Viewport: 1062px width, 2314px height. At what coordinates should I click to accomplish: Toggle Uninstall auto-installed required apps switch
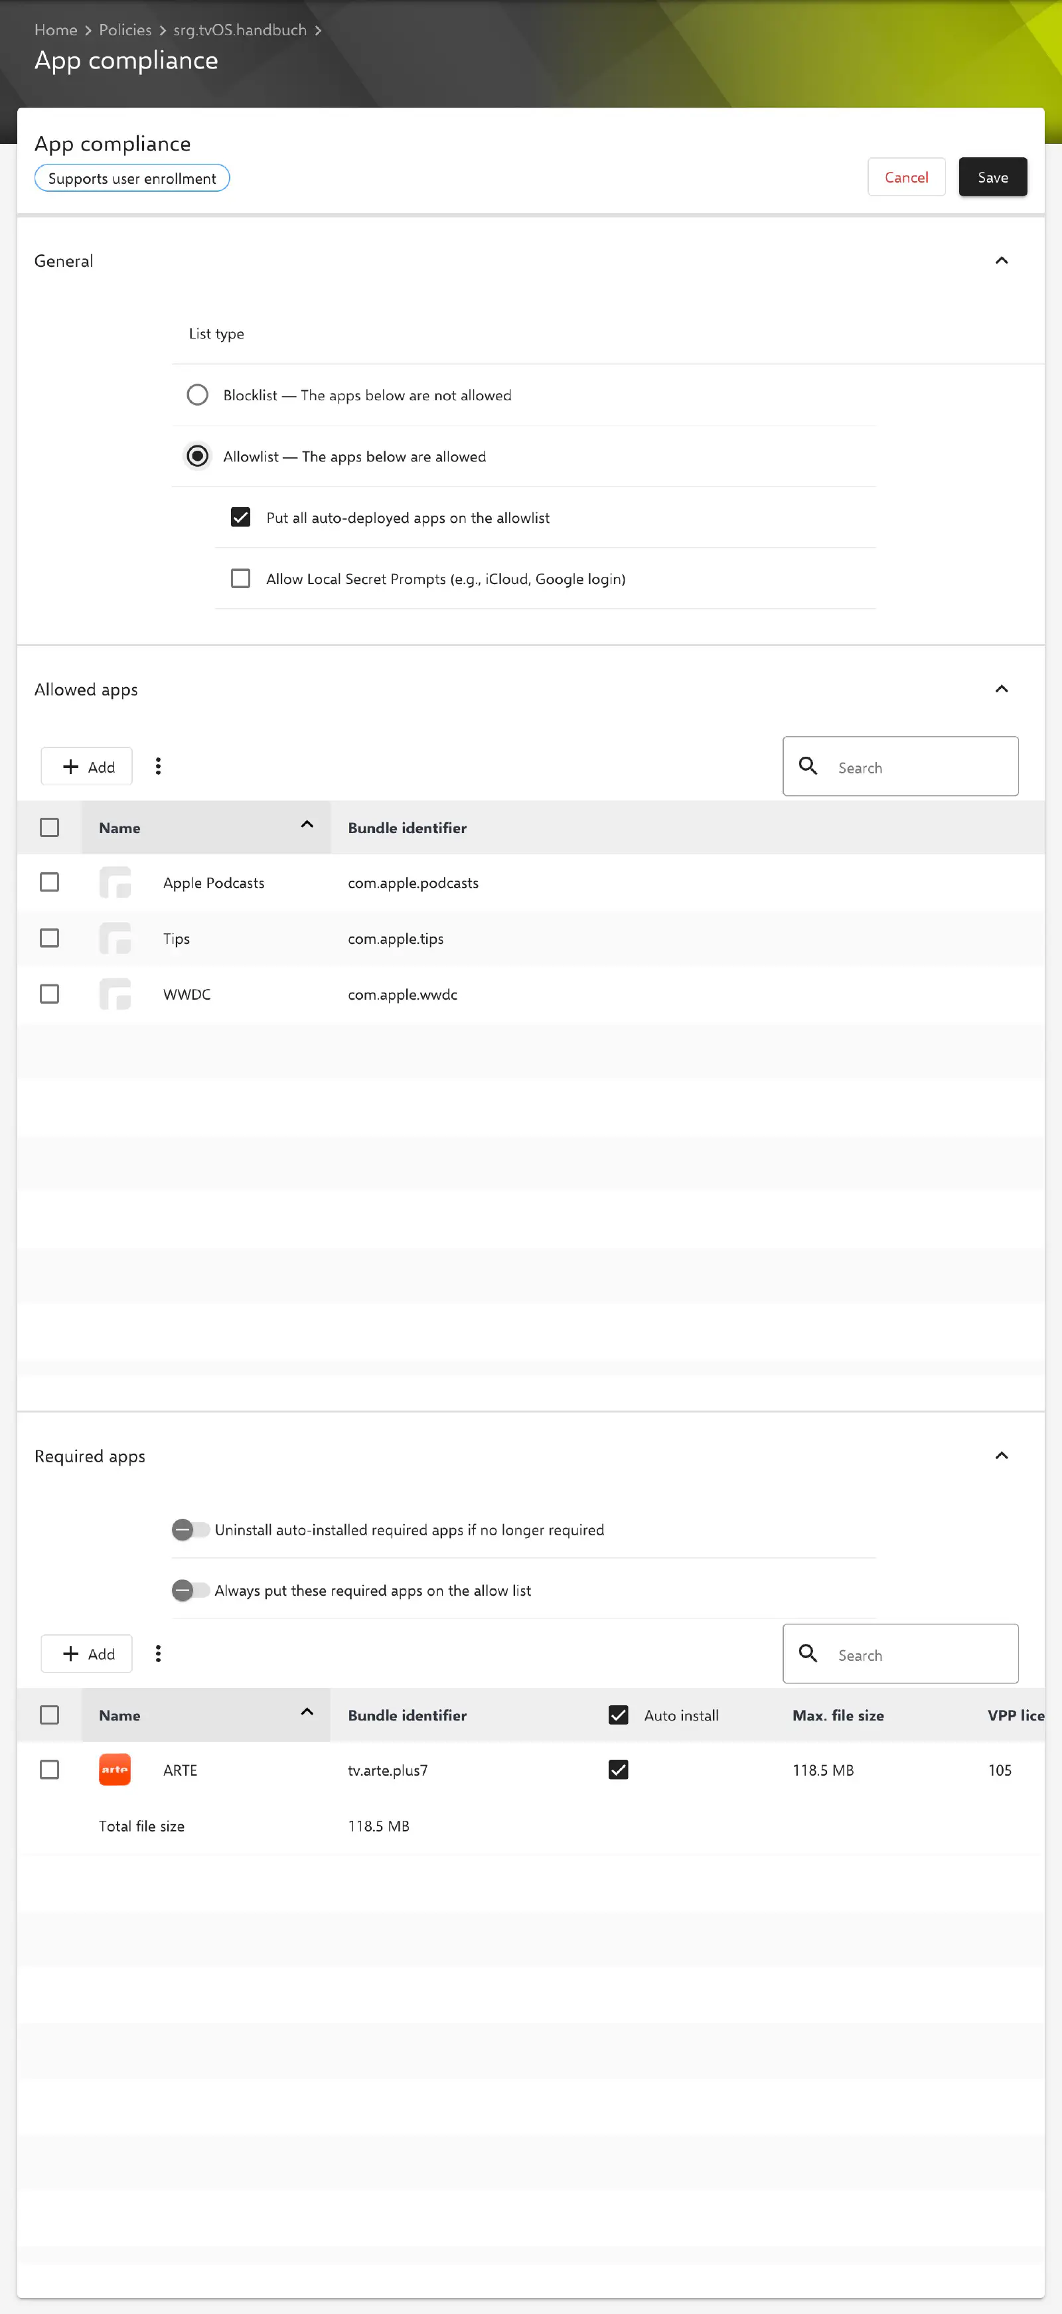[x=190, y=1529]
